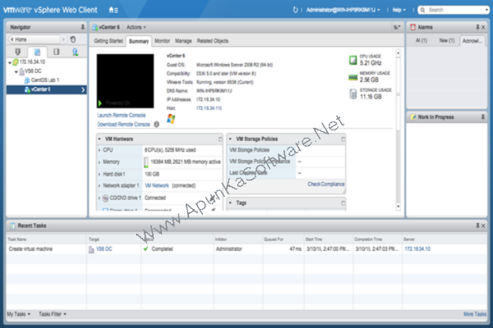This screenshot has width=493, height=328.
Task: Minimize the VM Hardware portlet
Action: [219, 139]
